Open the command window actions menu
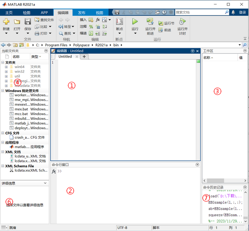This screenshot has height=231, width=249. click(x=197, y=165)
